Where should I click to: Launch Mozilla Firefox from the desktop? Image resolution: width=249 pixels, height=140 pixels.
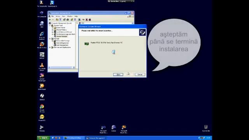(42, 45)
